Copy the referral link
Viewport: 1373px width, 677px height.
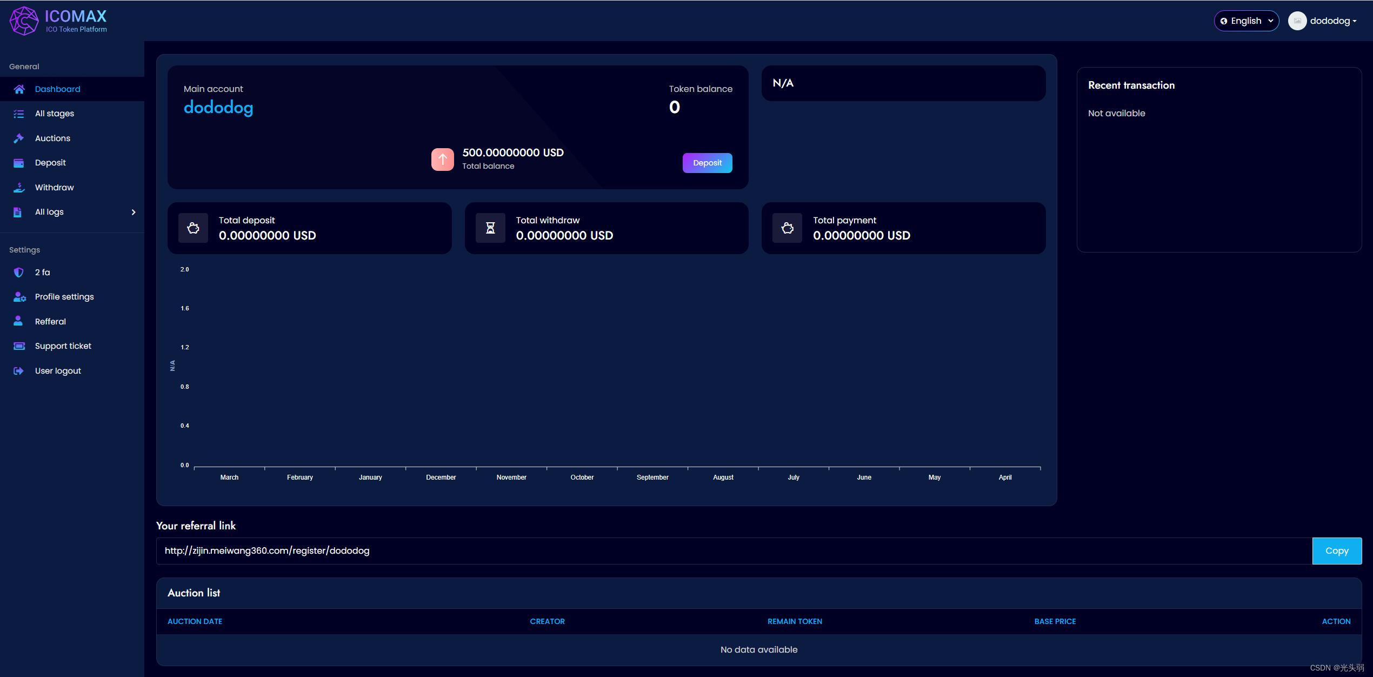pyautogui.click(x=1337, y=550)
